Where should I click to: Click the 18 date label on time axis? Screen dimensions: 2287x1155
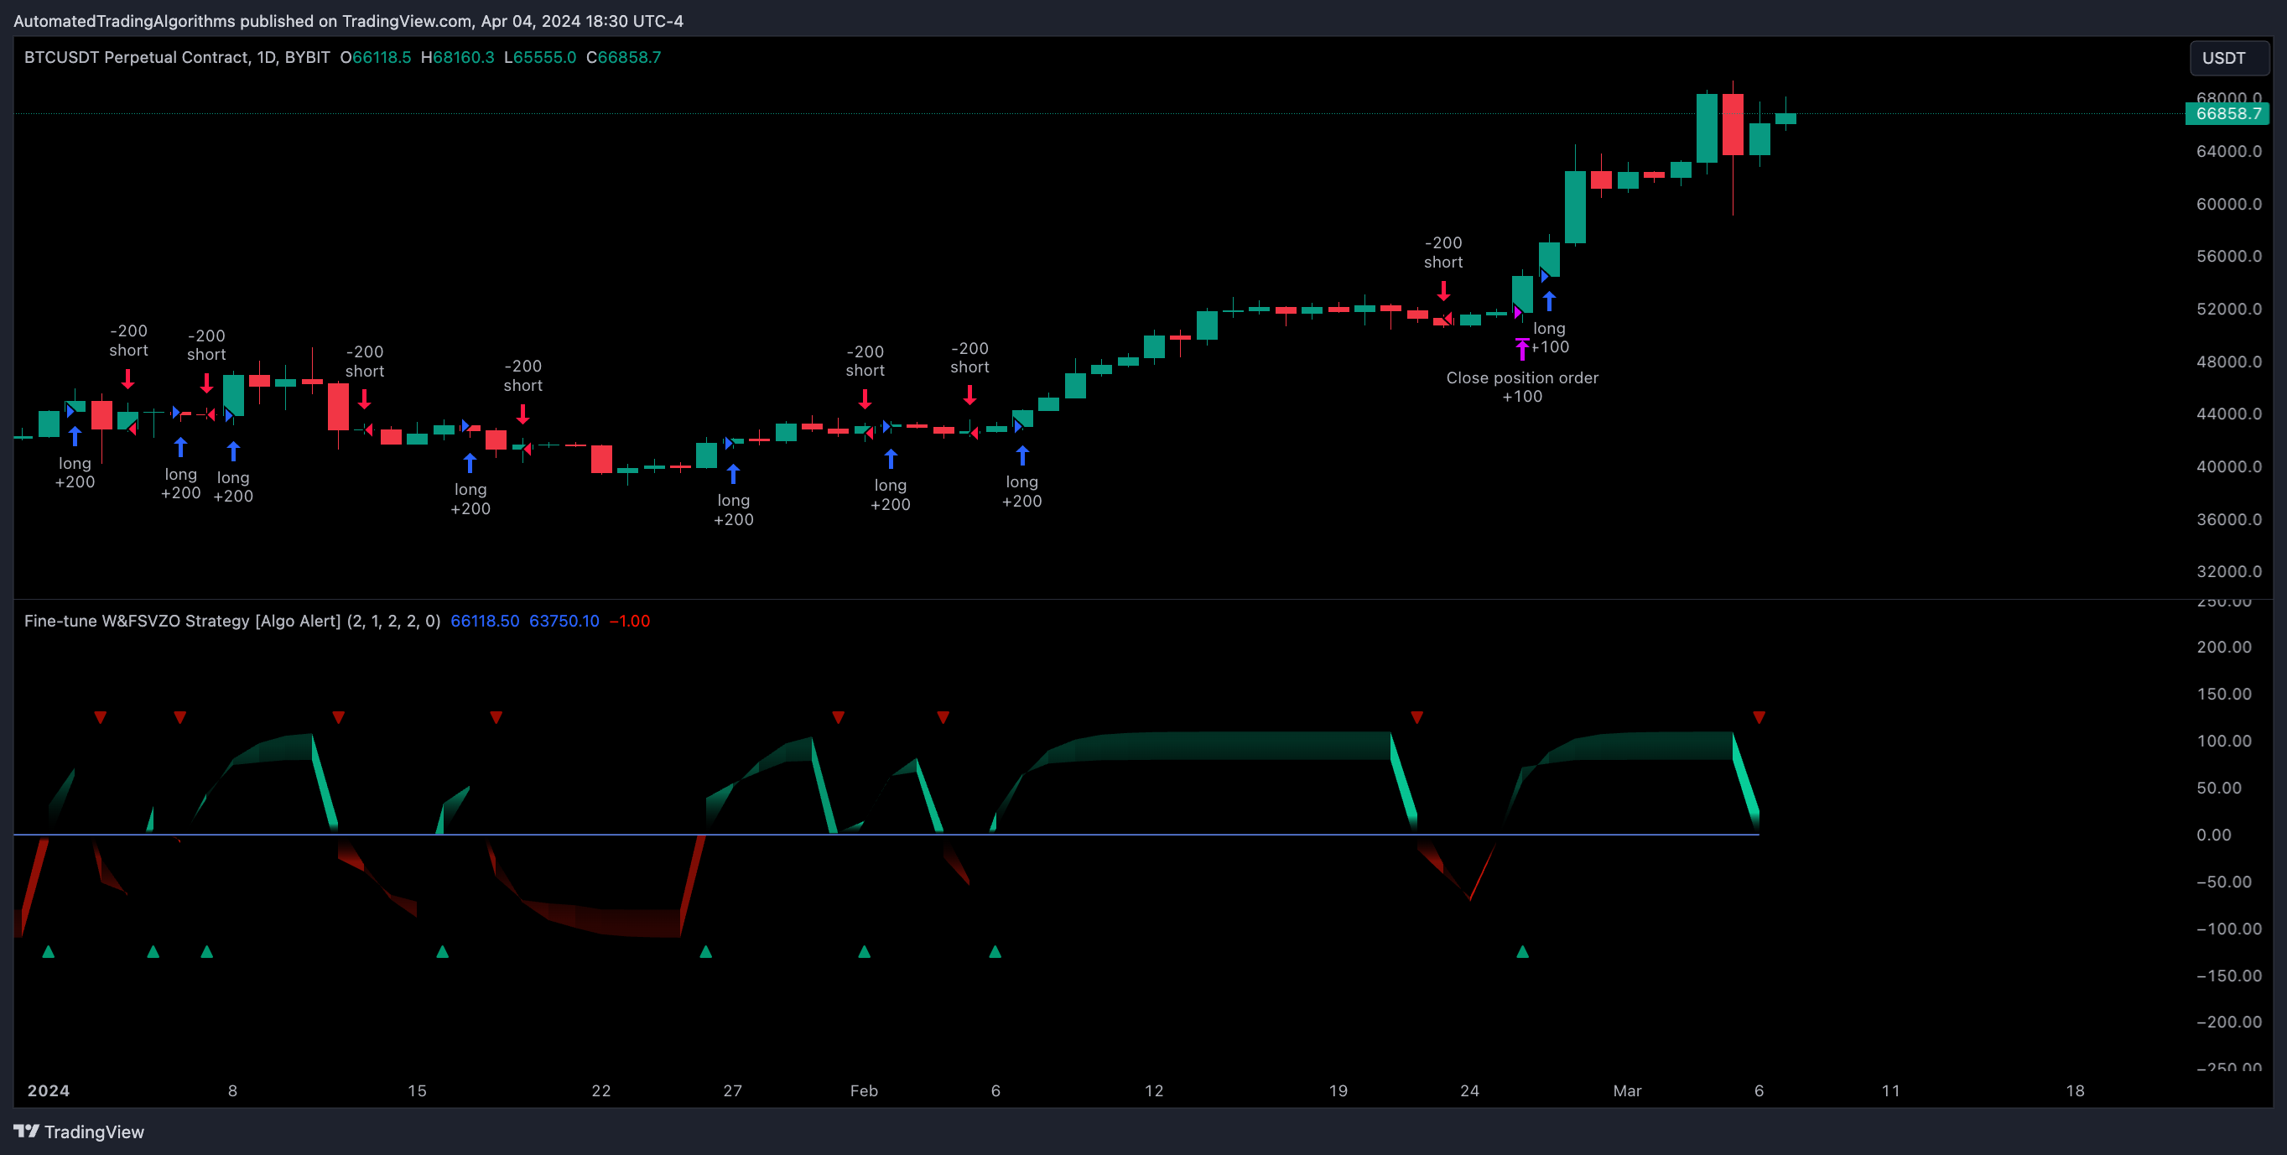2075,1091
